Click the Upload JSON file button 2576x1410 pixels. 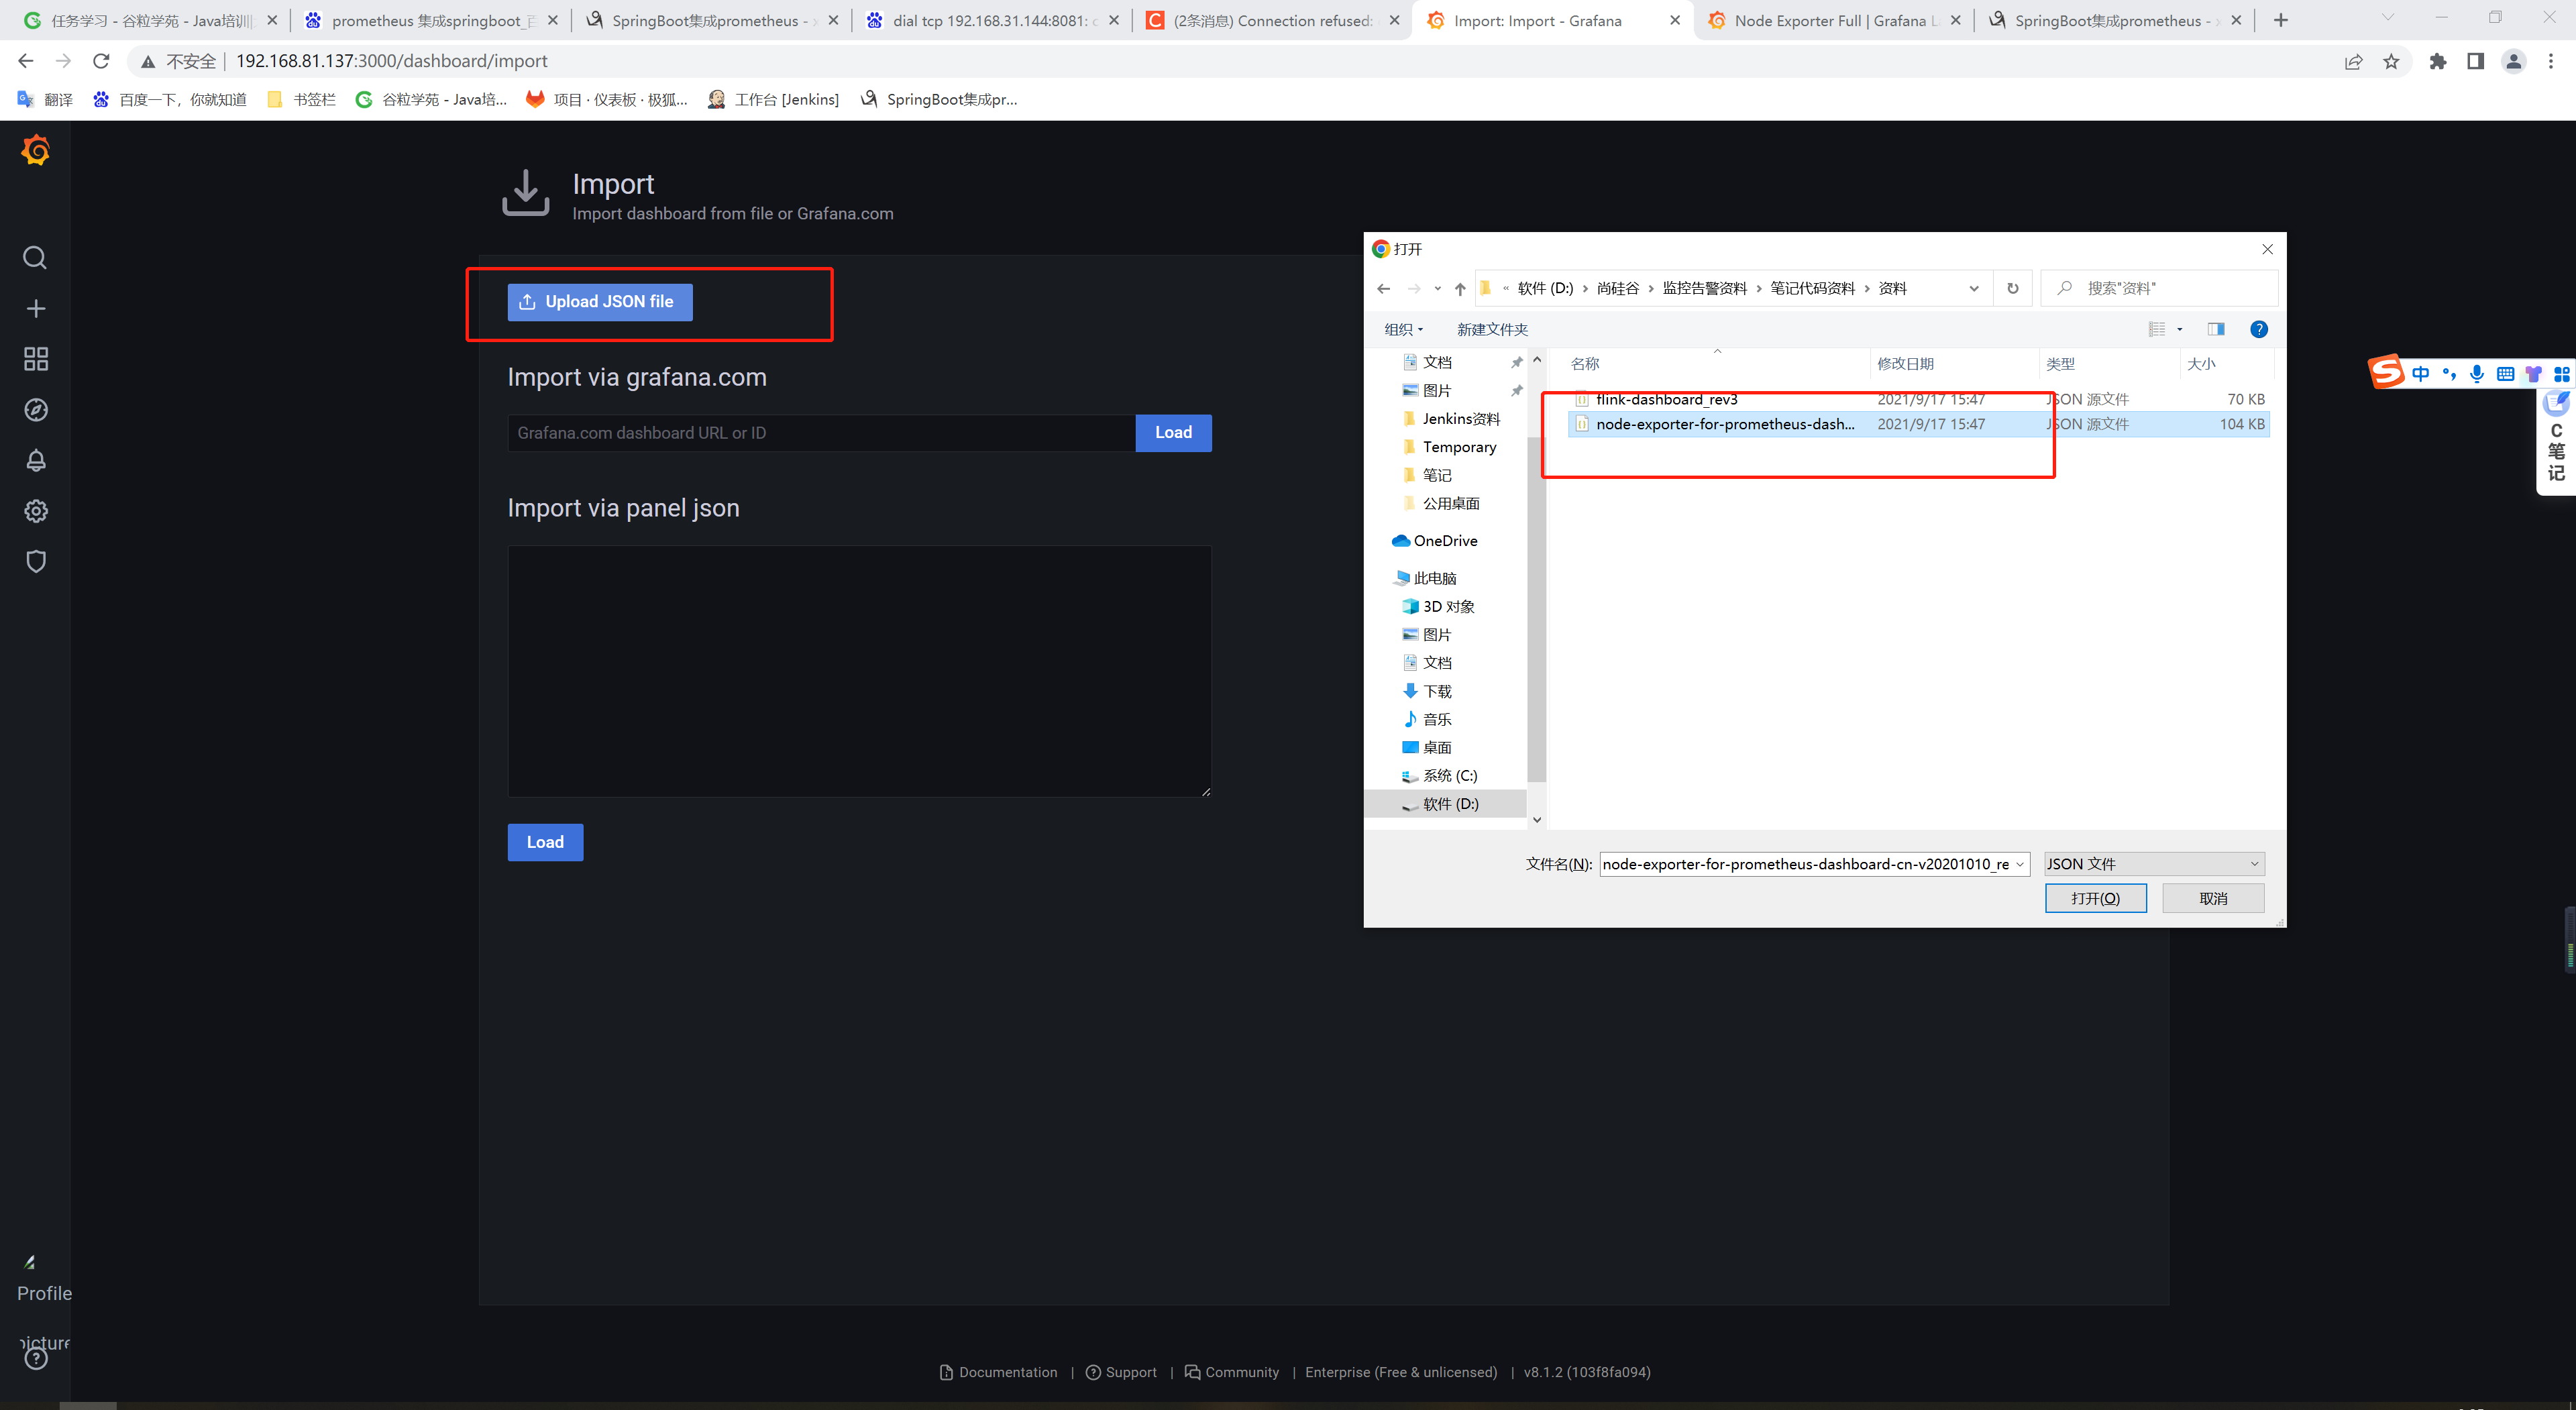coord(600,302)
